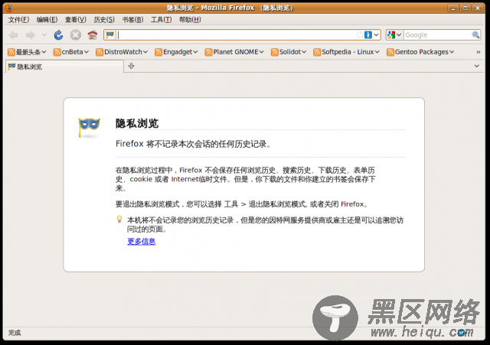The height and width of the screenshot is (345, 490).
Task: Open the 编辑(E) menu
Action: click(x=47, y=20)
